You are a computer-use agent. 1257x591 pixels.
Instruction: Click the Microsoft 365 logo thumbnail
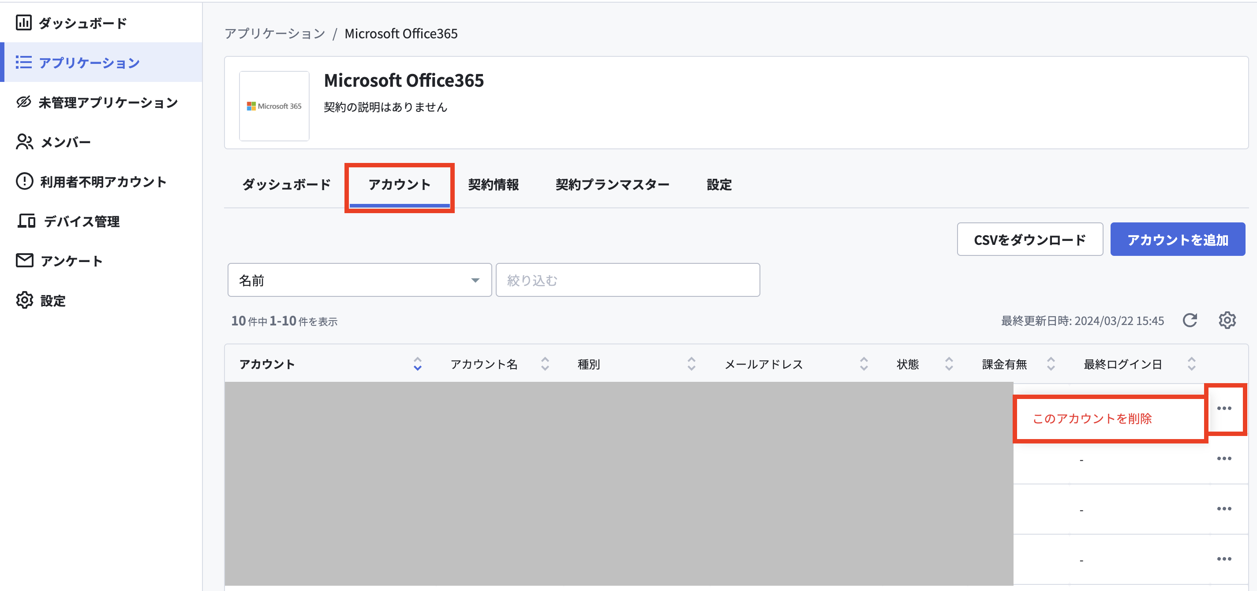(x=274, y=106)
